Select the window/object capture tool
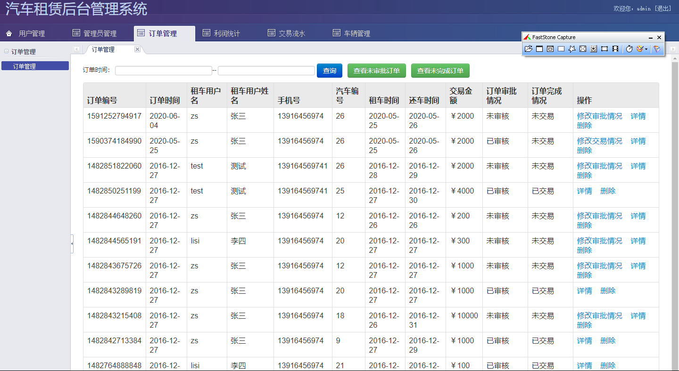This screenshot has height=371, width=679. click(x=550, y=48)
